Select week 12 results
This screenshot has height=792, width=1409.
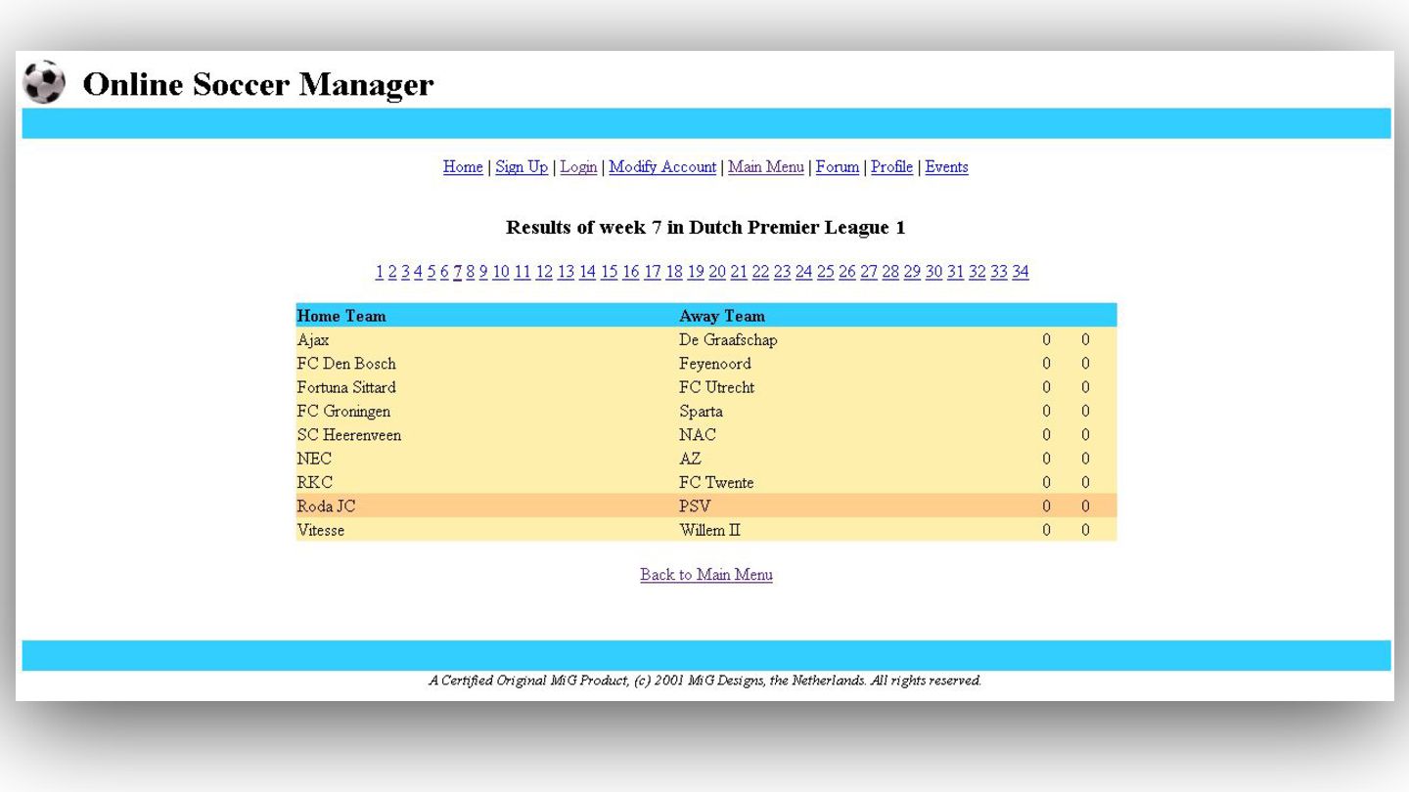pos(544,271)
